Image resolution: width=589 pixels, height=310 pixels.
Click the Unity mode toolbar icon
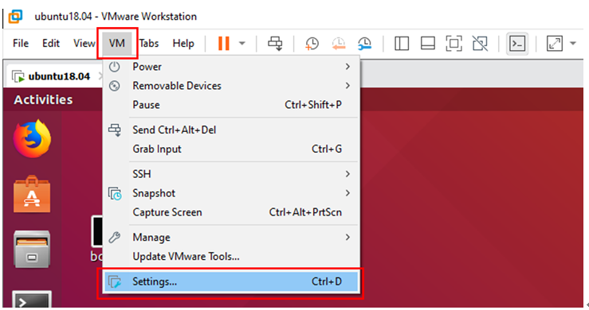[x=480, y=44]
